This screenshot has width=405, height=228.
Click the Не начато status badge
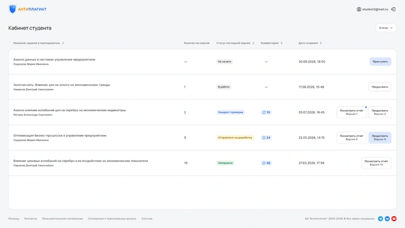click(224, 62)
